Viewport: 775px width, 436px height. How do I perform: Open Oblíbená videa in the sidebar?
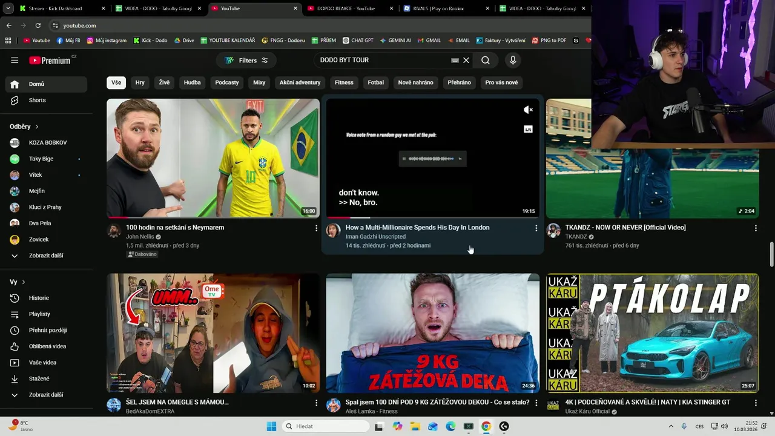(46, 346)
